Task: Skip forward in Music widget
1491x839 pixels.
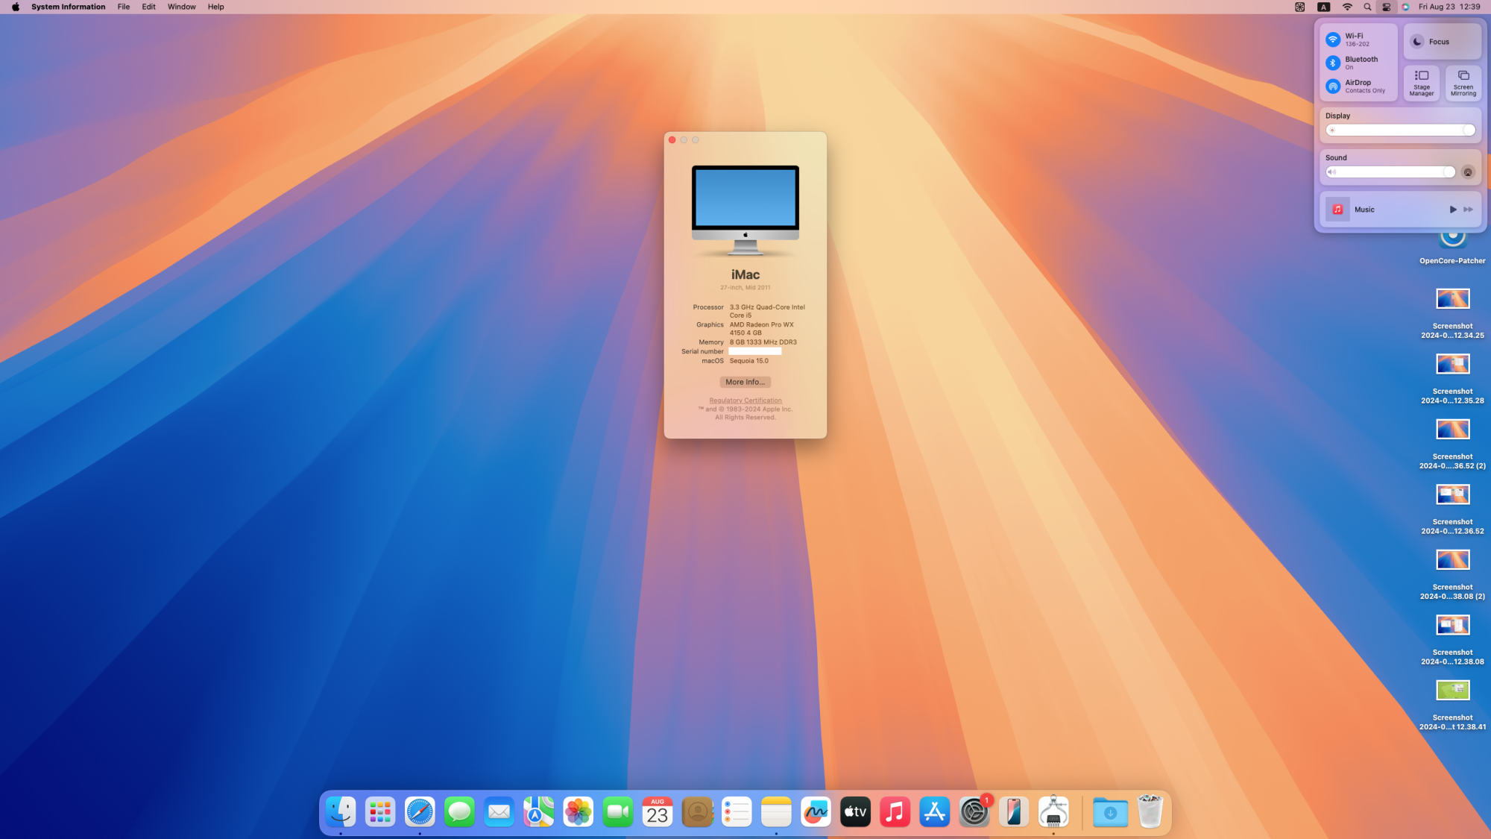Action: pyautogui.click(x=1468, y=210)
